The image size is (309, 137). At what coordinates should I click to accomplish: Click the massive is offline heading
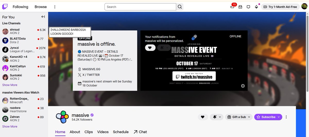pyautogui.click(x=97, y=44)
